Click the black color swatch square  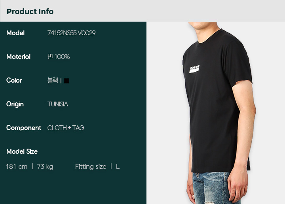[66, 81]
